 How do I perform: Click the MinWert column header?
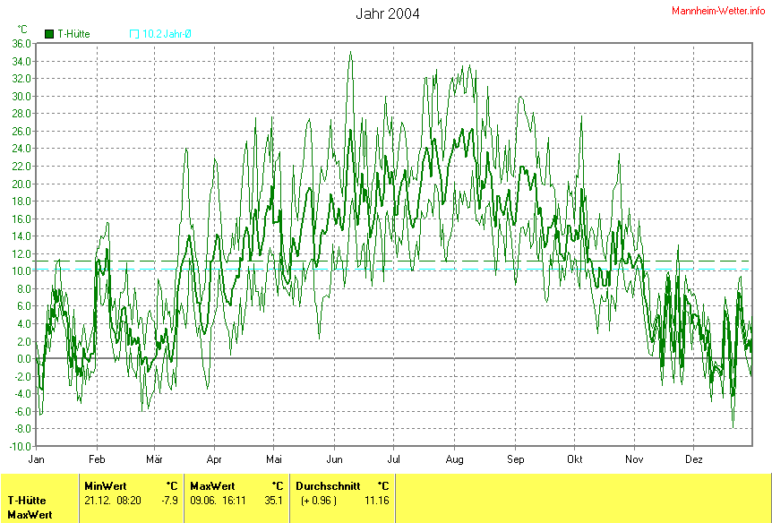(x=102, y=486)
